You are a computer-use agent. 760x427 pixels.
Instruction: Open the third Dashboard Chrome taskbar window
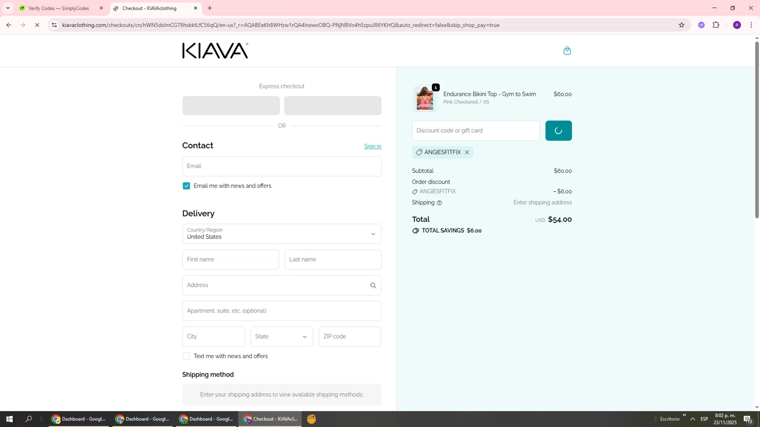[x=206, y=419]
